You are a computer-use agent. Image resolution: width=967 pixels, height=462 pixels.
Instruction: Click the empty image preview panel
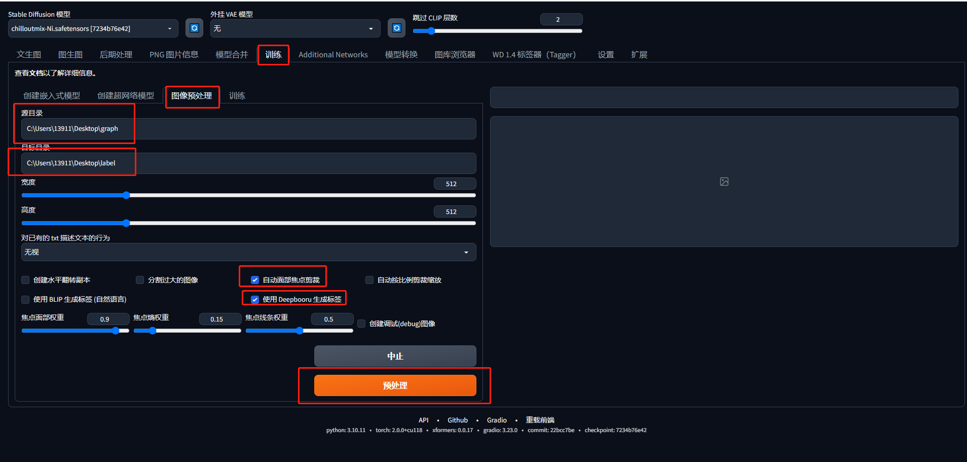(x=724, y=182)
